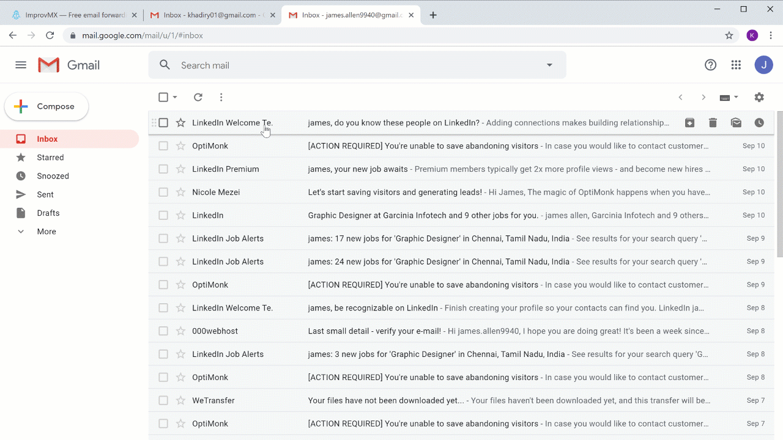The image size is (783, 440).
Task: Open the Google apps grid
Action: coord(736,65)
